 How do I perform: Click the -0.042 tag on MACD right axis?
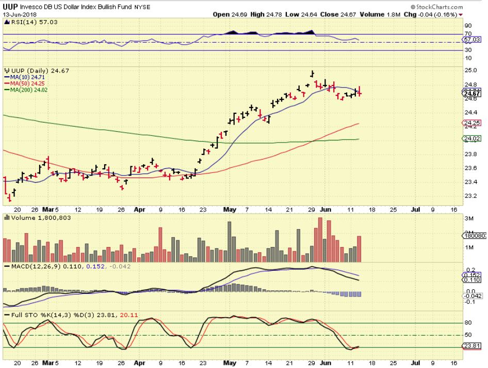pos(473,296)
